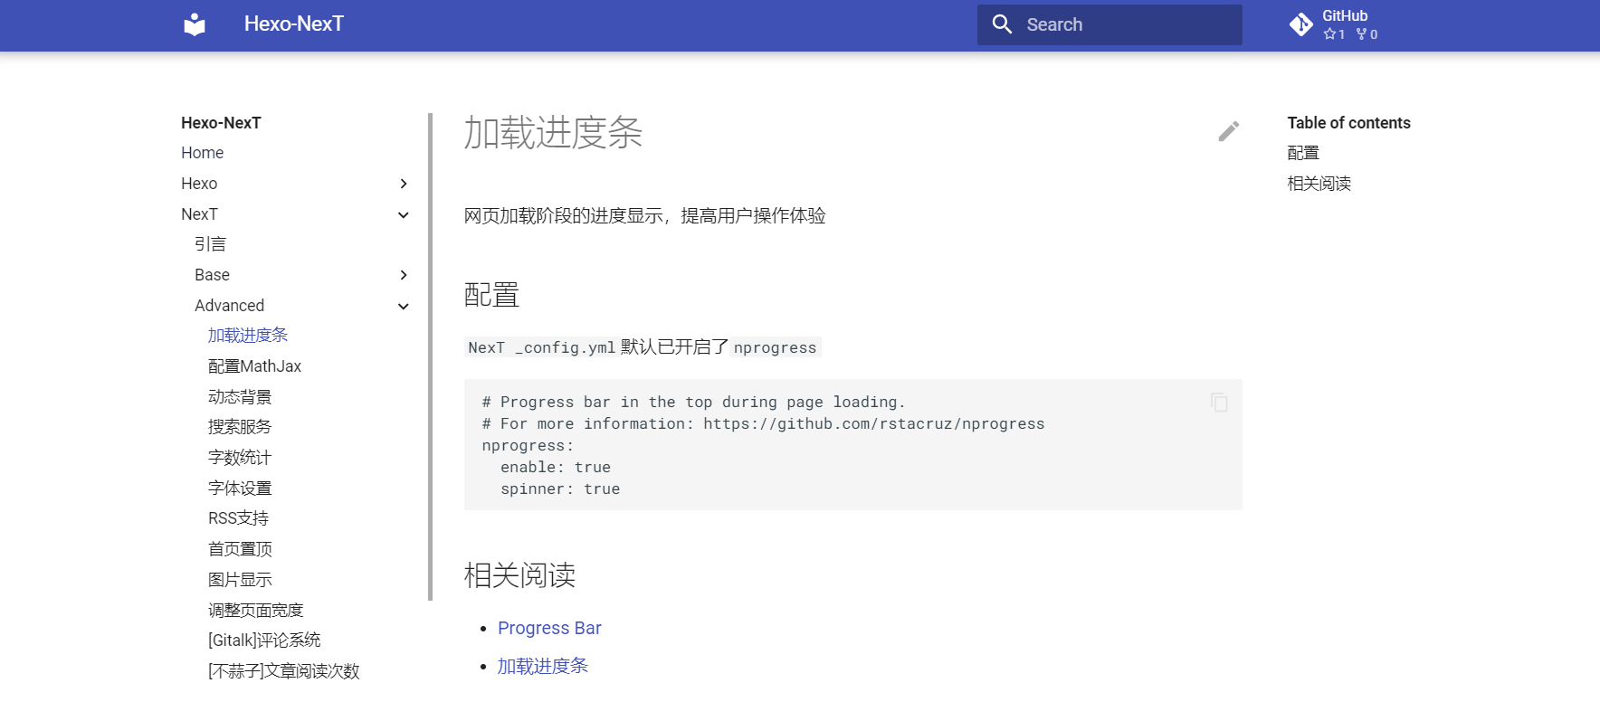
Task: Open the GitHub repository icon
Action: (1301, 24)
